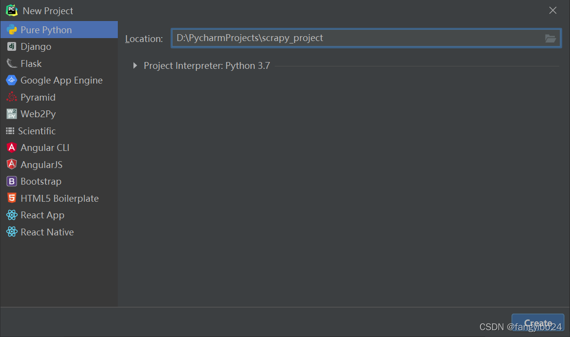570x337 pixels.
Task: Click inside the Location path field
Action: pyautogui.click(x=357, y=38)
